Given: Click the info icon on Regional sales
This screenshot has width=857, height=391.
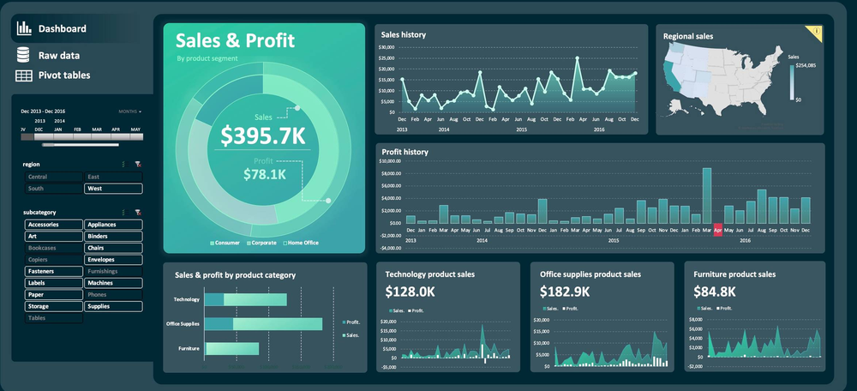Looking at the screenshot, I should click(816, 31).
